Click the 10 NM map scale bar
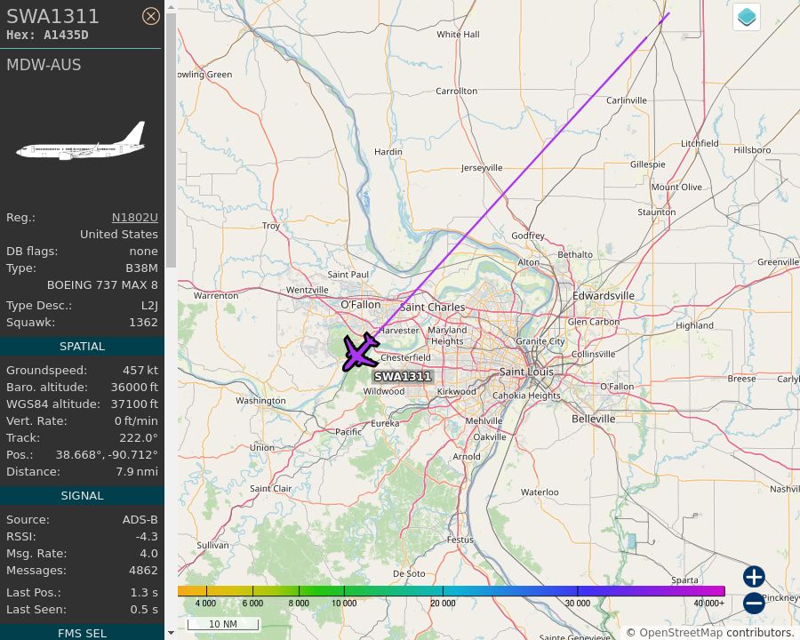This screenshot has height=640, width=800. (x=223, y=624)
